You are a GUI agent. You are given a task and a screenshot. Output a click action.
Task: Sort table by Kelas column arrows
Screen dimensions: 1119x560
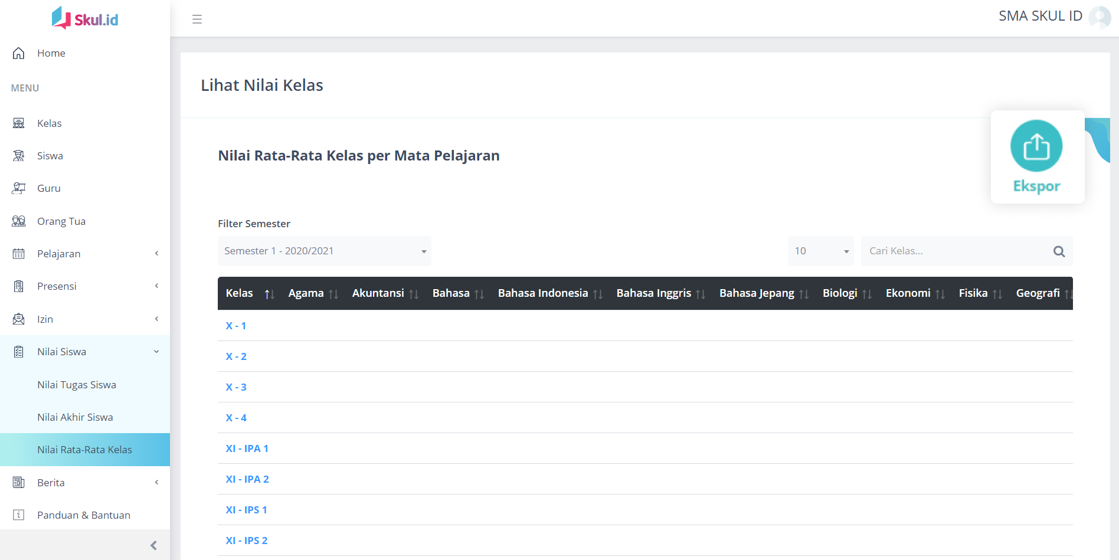[269, 294]
